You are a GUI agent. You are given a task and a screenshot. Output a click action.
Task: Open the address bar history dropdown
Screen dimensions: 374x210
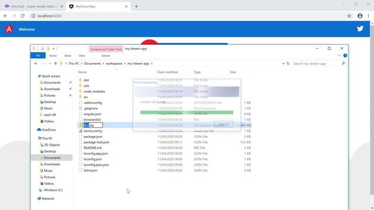click(x=283, y=64)
